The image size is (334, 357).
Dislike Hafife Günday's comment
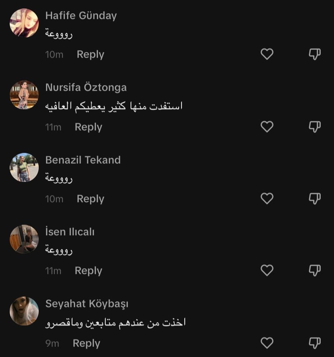coord(315,54)
